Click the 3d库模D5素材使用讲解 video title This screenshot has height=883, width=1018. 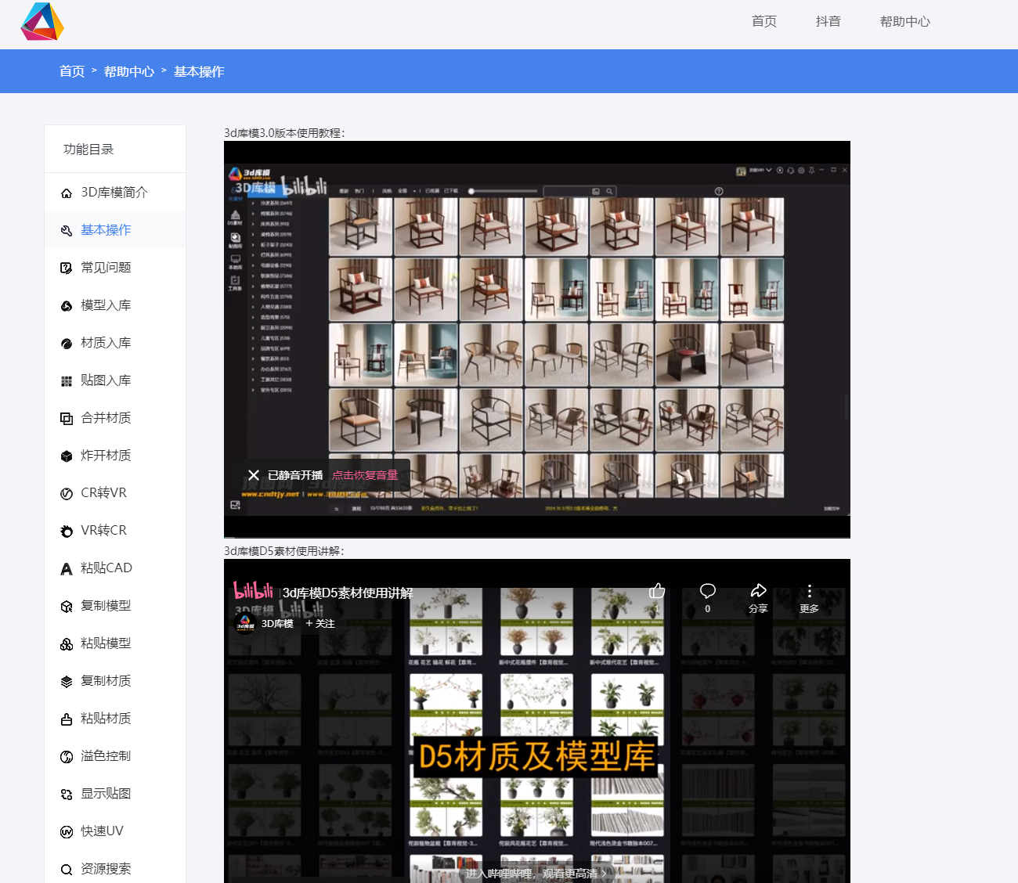[x=348, y=593]
